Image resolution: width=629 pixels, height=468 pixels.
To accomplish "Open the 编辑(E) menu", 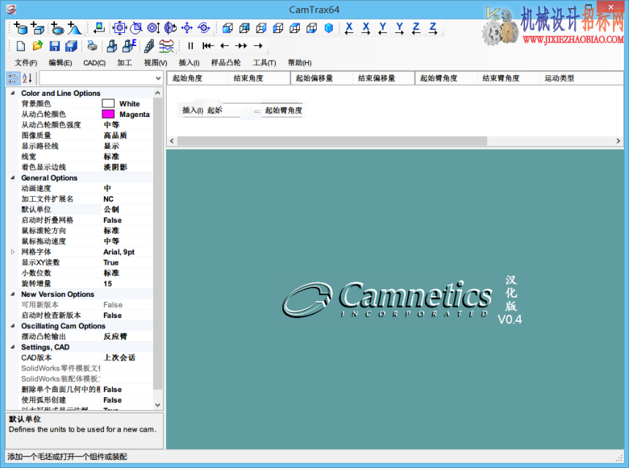I will click(x=60, y=63).
